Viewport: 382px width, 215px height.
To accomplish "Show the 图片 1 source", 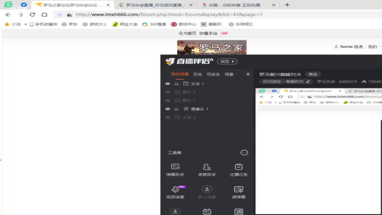I will coord(168,101).
